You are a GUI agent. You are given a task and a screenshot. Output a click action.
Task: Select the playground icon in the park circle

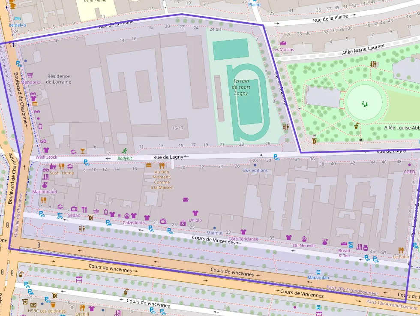tap(364, 103)
